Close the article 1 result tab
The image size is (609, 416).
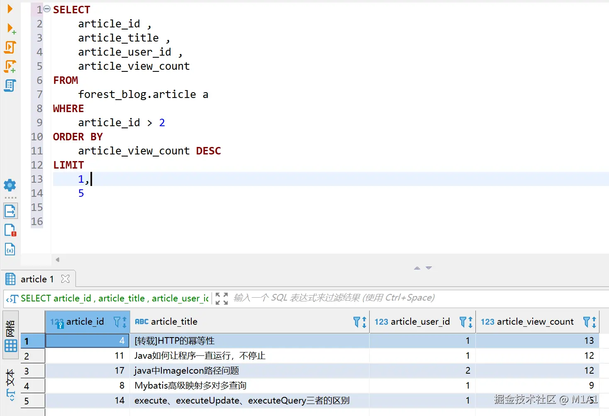point(65,279)
